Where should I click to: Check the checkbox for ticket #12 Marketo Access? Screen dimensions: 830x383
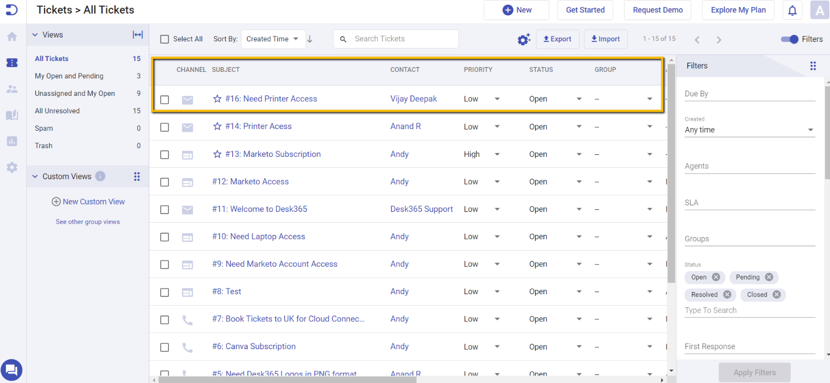pos(164,181)
